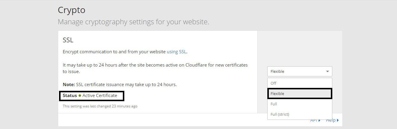
Task: Click the SSL section heading
Action: click(68, 40)
